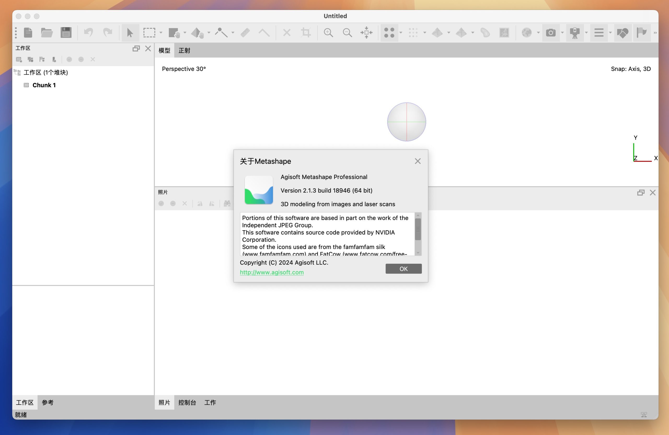Zoom out of the model view
The image size is (669, 435).
coord(347,33)
